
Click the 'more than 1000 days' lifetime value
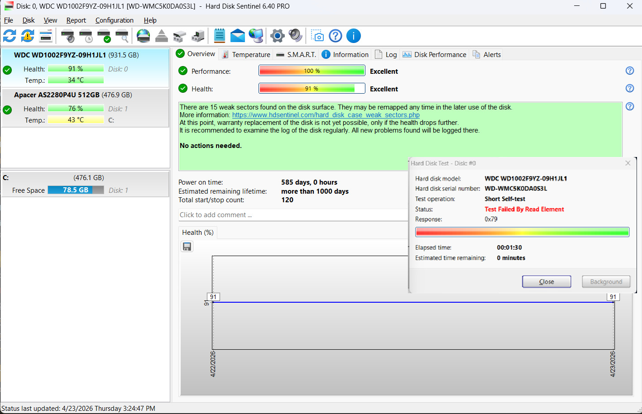[315, 191]
